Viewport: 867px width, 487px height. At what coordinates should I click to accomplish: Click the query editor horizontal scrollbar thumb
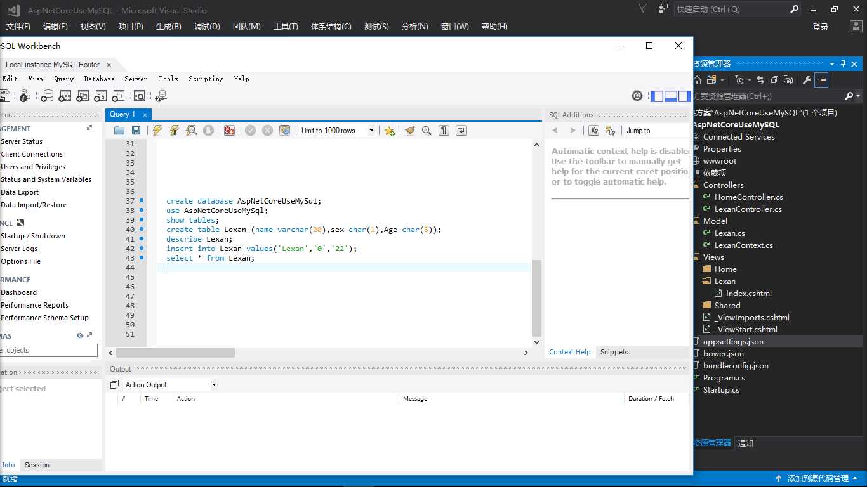pyautogui.click(x=175, y=353)
